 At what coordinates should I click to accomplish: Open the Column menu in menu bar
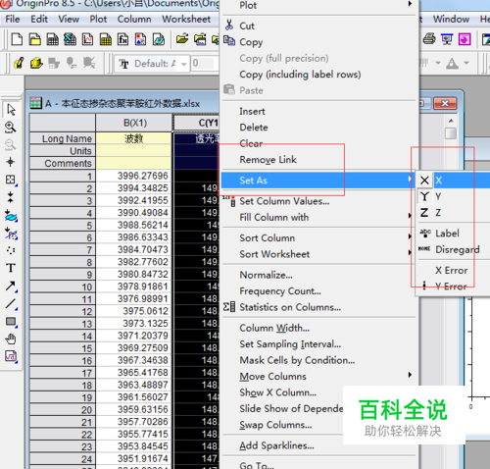pos(134,19)
